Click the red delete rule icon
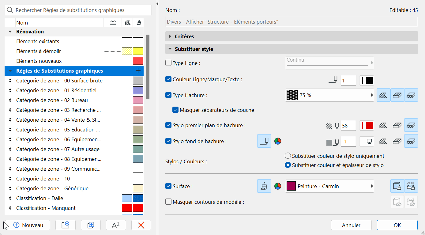Viewport: 425px width, 235px height. [x=141, y=225]
